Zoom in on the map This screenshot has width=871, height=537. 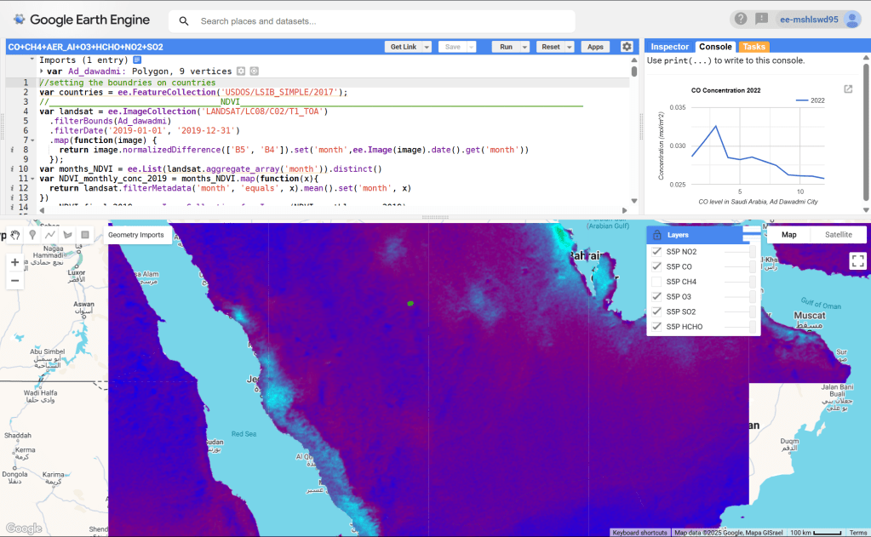[14, 262]
